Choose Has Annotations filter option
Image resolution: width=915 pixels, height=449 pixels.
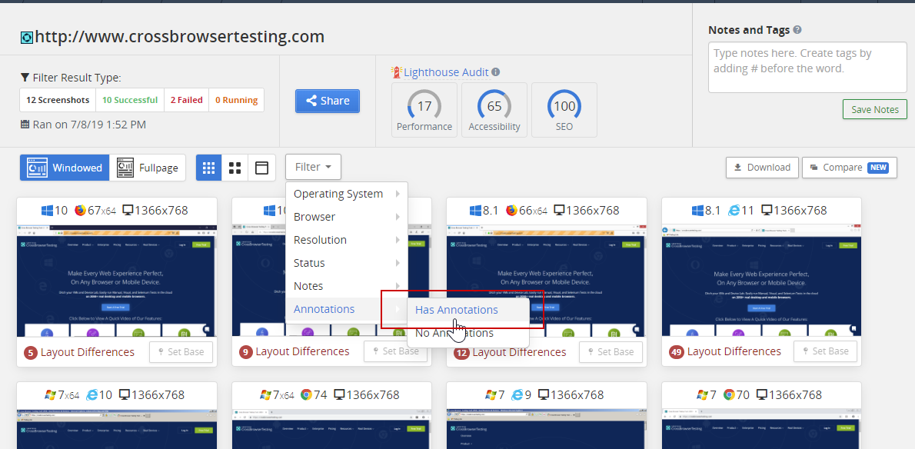pos(468,310)
